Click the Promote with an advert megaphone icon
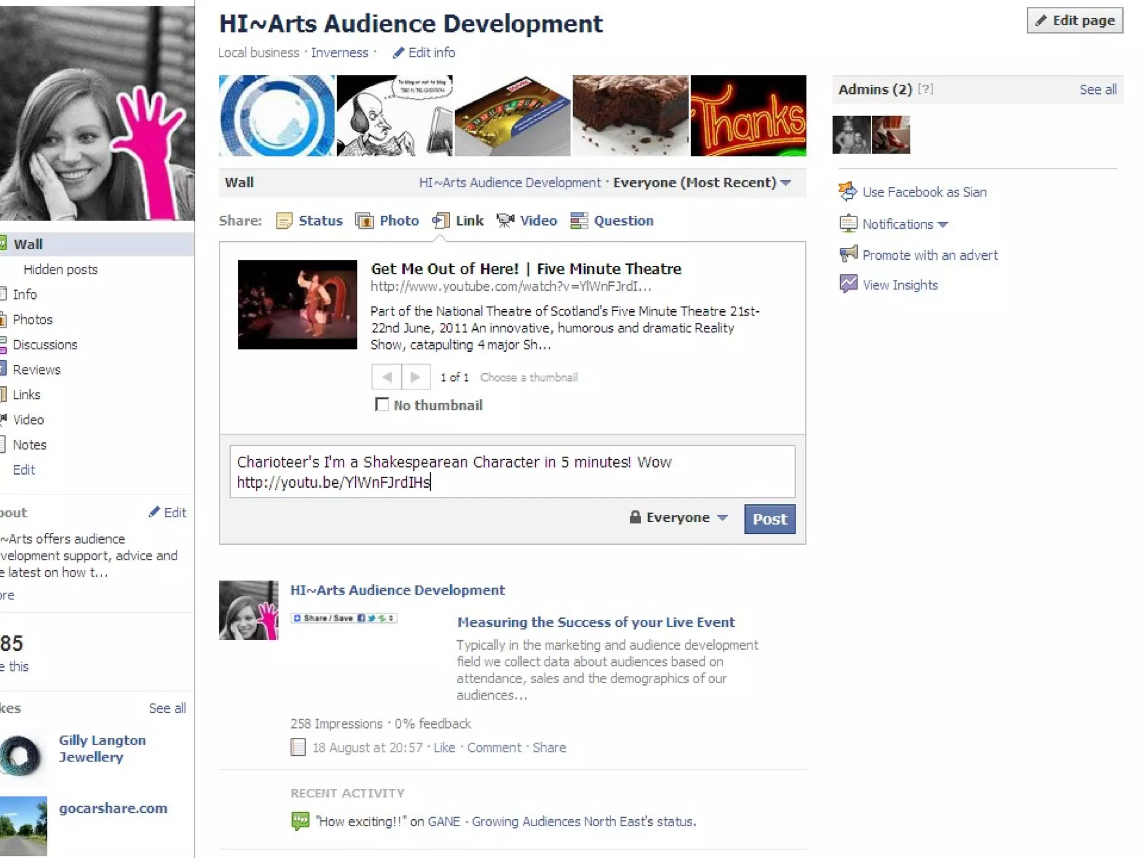Screen dimensions: 1144x858 848,254
